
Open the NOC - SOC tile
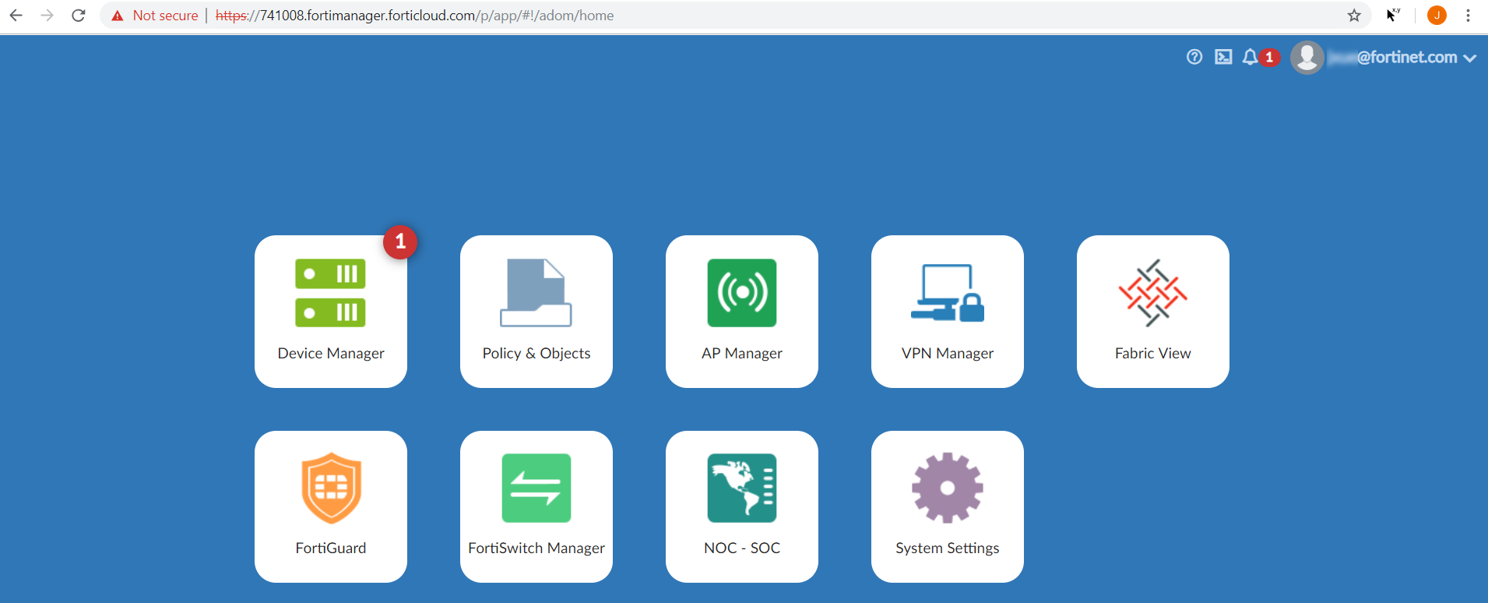742,506
